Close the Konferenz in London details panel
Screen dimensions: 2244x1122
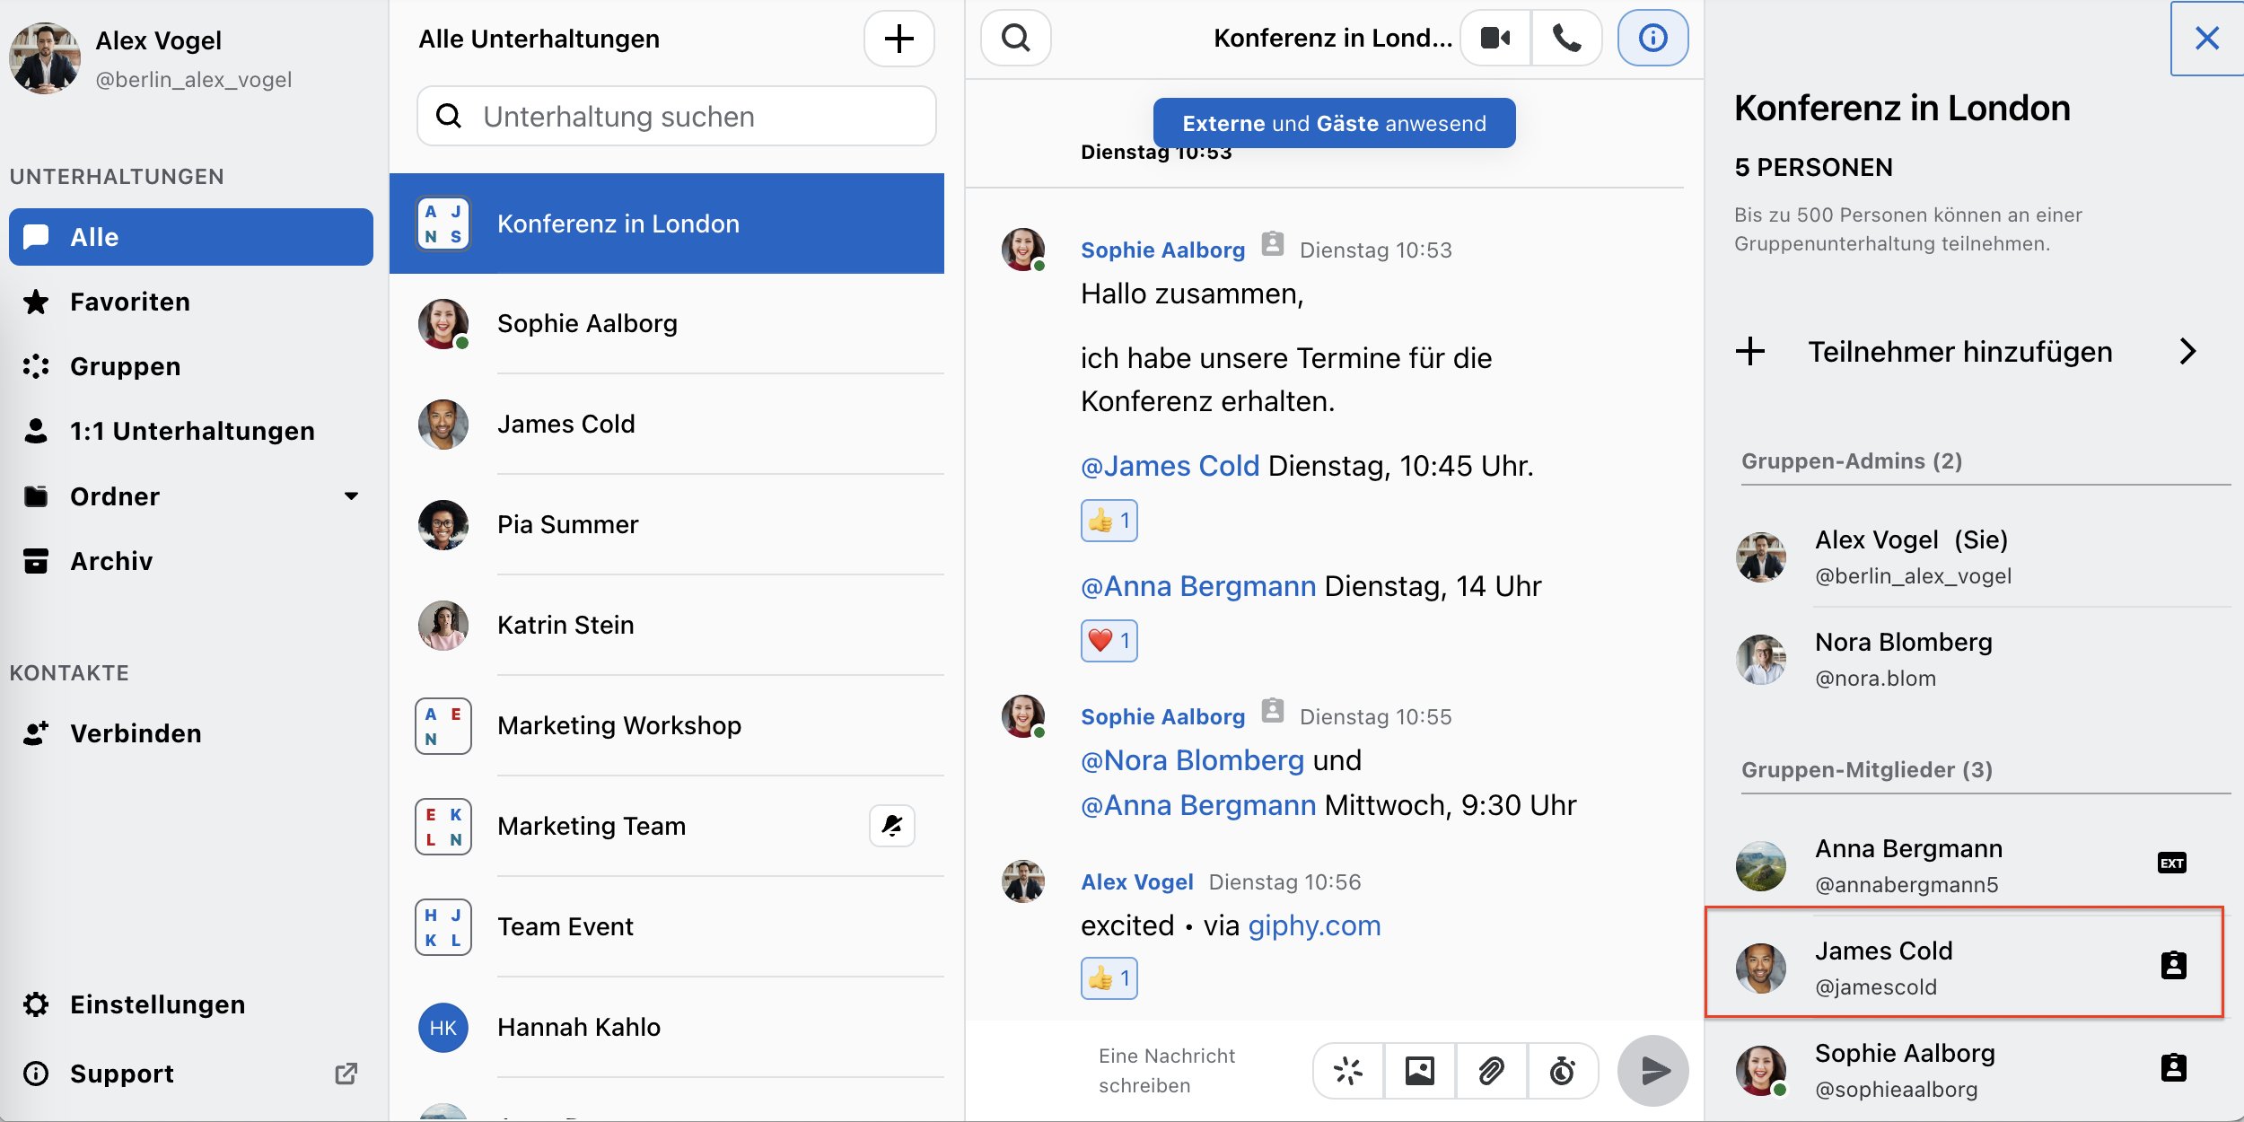coord(2206,39)
